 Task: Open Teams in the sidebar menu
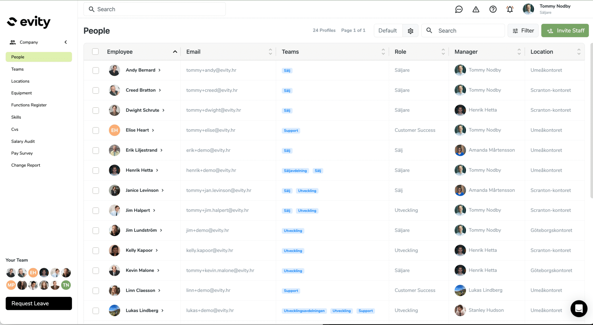(x=17, y=69)
